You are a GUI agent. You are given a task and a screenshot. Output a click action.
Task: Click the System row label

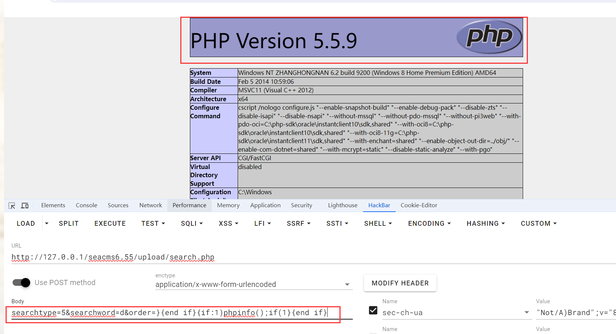[201, 73]
